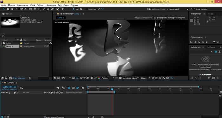Open Graph Editor in timeline

click(x=83, y=88)
